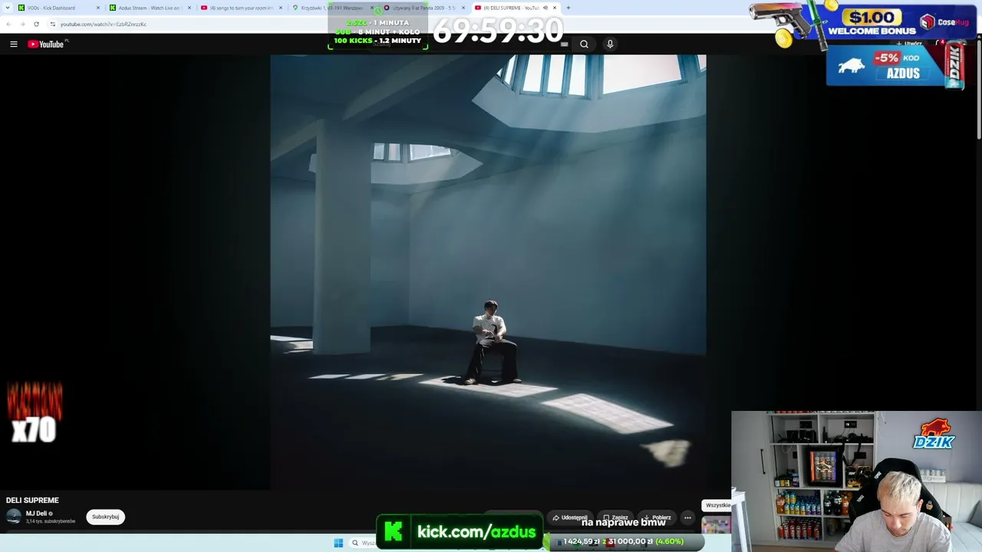Image resolution: width=982 pixels, height=552 pixels.
Task: Click the youtube.com address bar URL
Action: [x=104, y=24]
